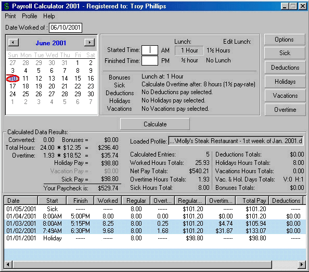Click the 7:49AM start cell
The height and width of the screenshot is (272, 309).
pos(52,230)
